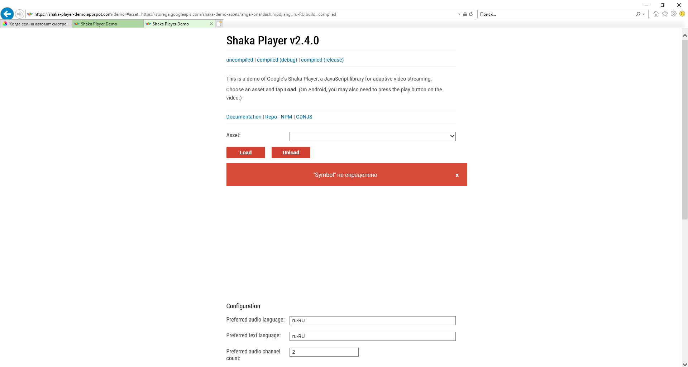Click the search magnifier icon
Screen dimensions: 688x367
(638, 14)
